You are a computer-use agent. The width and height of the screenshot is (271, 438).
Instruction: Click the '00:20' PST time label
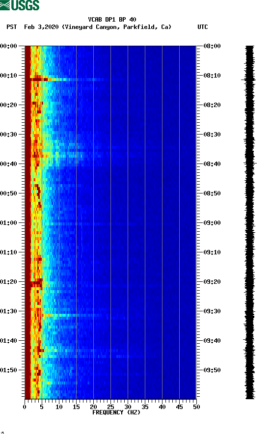(8, 105)
